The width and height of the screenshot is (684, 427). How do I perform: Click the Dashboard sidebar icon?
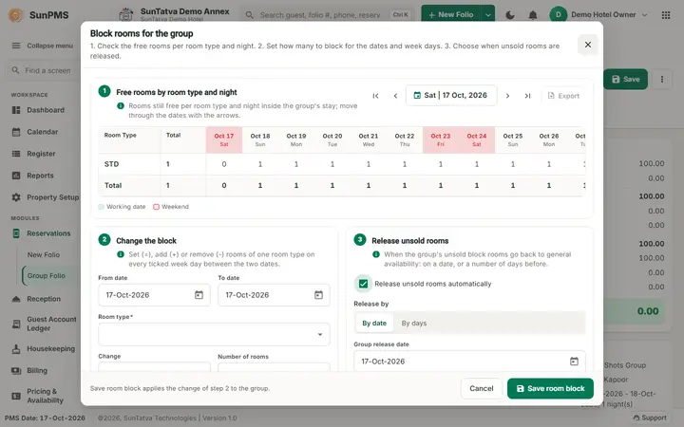tap(16, 110)
